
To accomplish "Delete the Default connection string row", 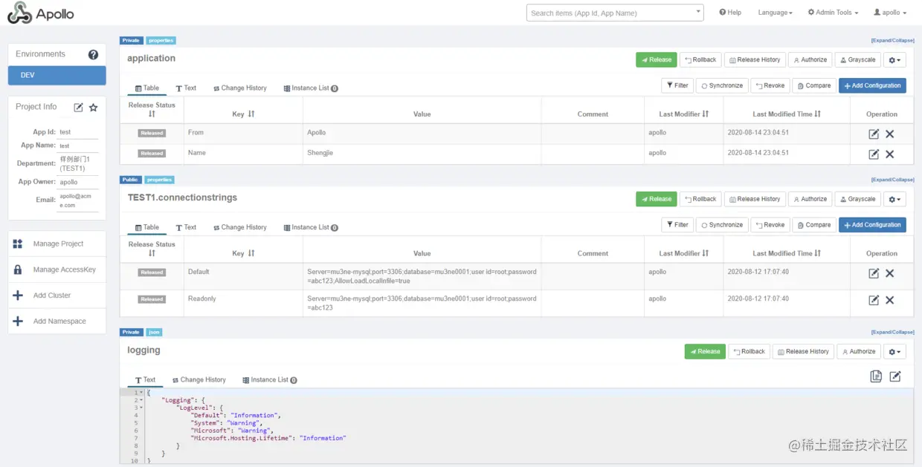I will [889, 273].
